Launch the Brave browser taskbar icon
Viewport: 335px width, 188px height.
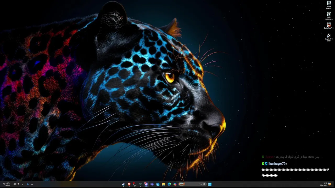pyautogui.click(x=129, y=184)
